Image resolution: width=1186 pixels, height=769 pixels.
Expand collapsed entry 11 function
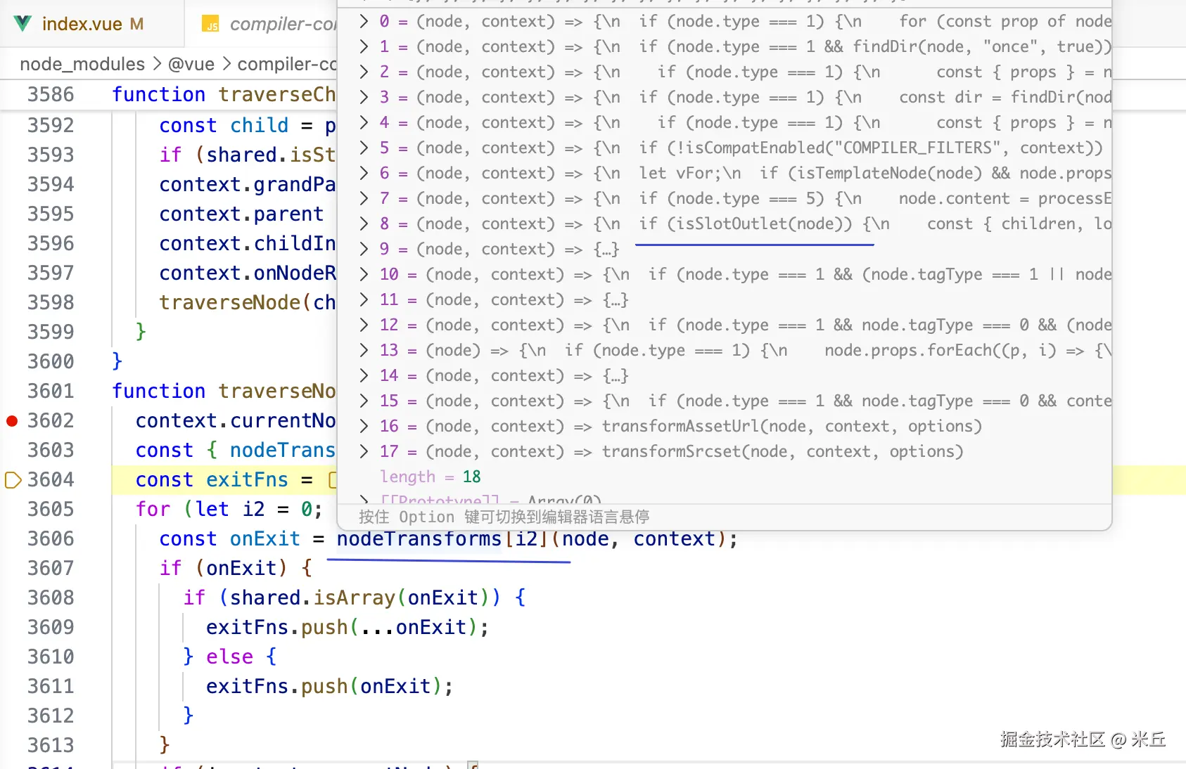pyautogui.click(x=364, y=299)
